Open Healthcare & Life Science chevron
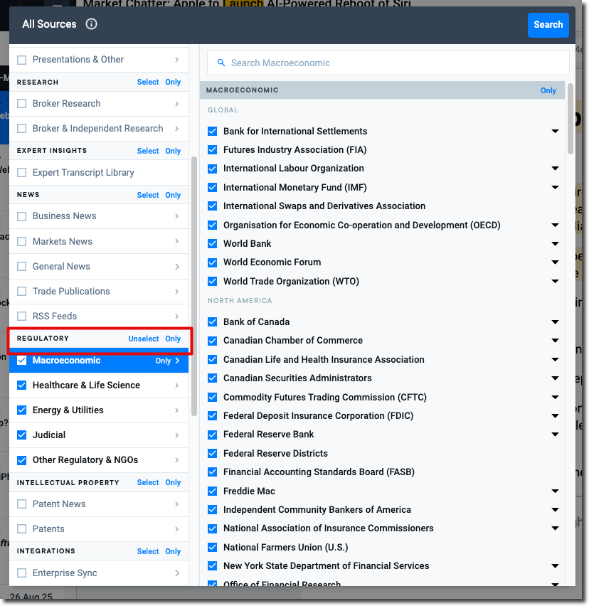 [176, 386]
